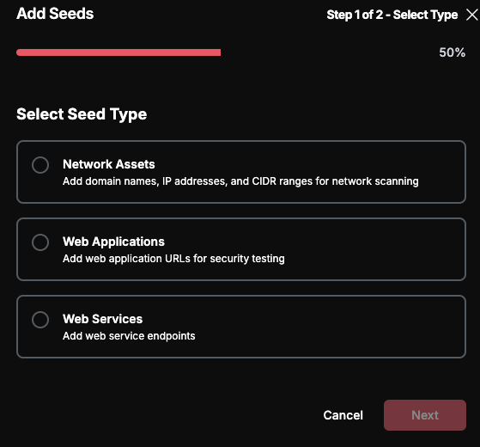Select the Web Services radio button
480x447 pixels.
click(x=40, y=320)
